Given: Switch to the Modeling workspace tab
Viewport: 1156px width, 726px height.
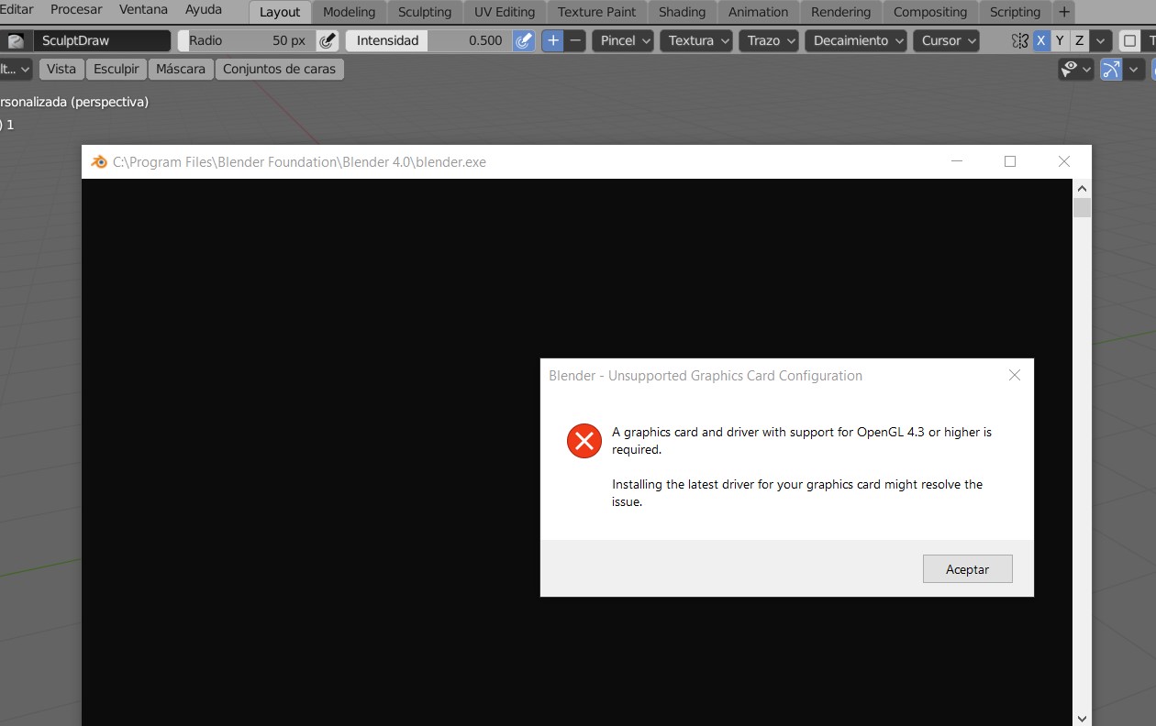Looking at the screenshot, I should tap(349, 12).
